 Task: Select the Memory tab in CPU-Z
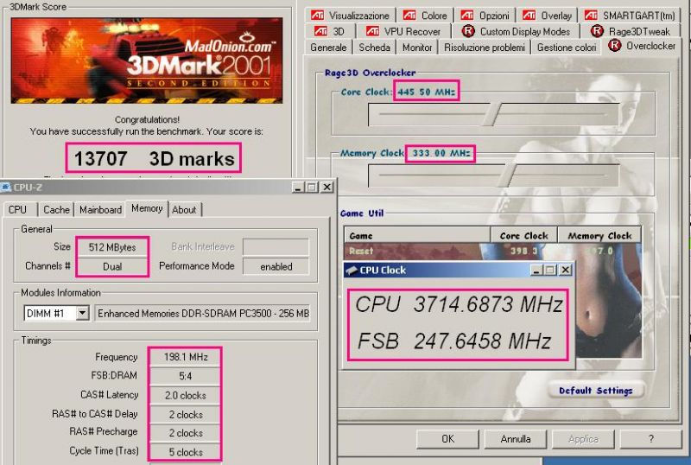[147, 208]
